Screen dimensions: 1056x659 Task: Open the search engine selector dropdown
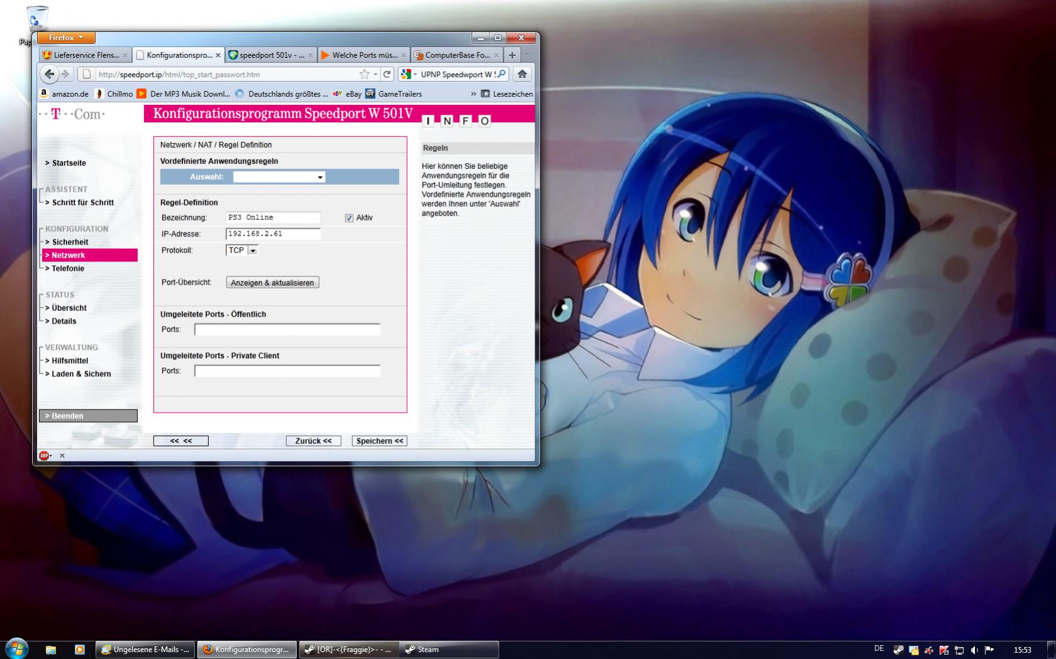click(x=408, y=74)
